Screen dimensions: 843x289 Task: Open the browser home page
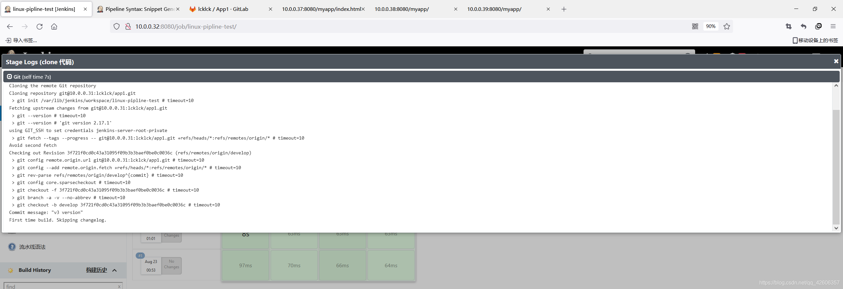click(54, 26)
